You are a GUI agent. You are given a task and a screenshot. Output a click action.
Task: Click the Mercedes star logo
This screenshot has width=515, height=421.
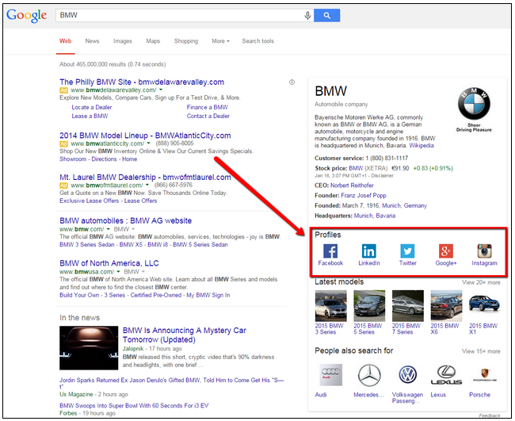369,375
